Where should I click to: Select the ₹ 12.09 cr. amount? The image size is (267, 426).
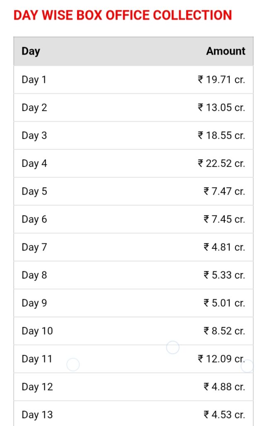[221, 359]
